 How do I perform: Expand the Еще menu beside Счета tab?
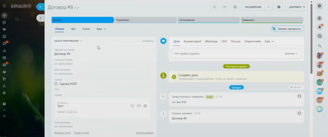click(101, 29)
